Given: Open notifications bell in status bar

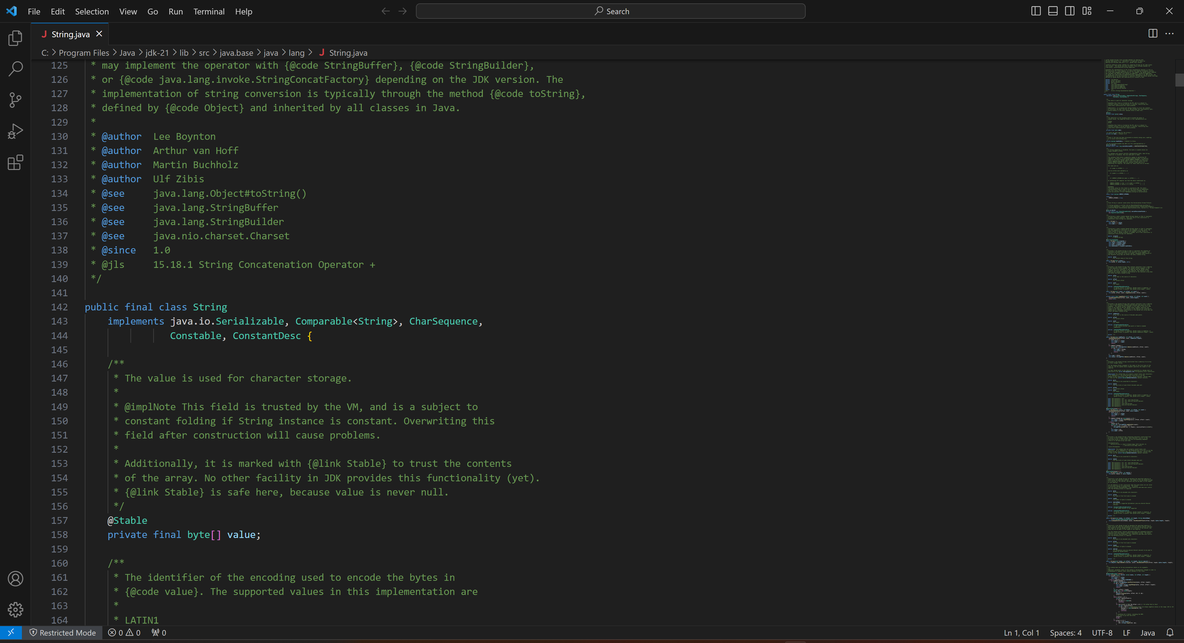Looking at the screenshot, I should [x=1170, y=633].
